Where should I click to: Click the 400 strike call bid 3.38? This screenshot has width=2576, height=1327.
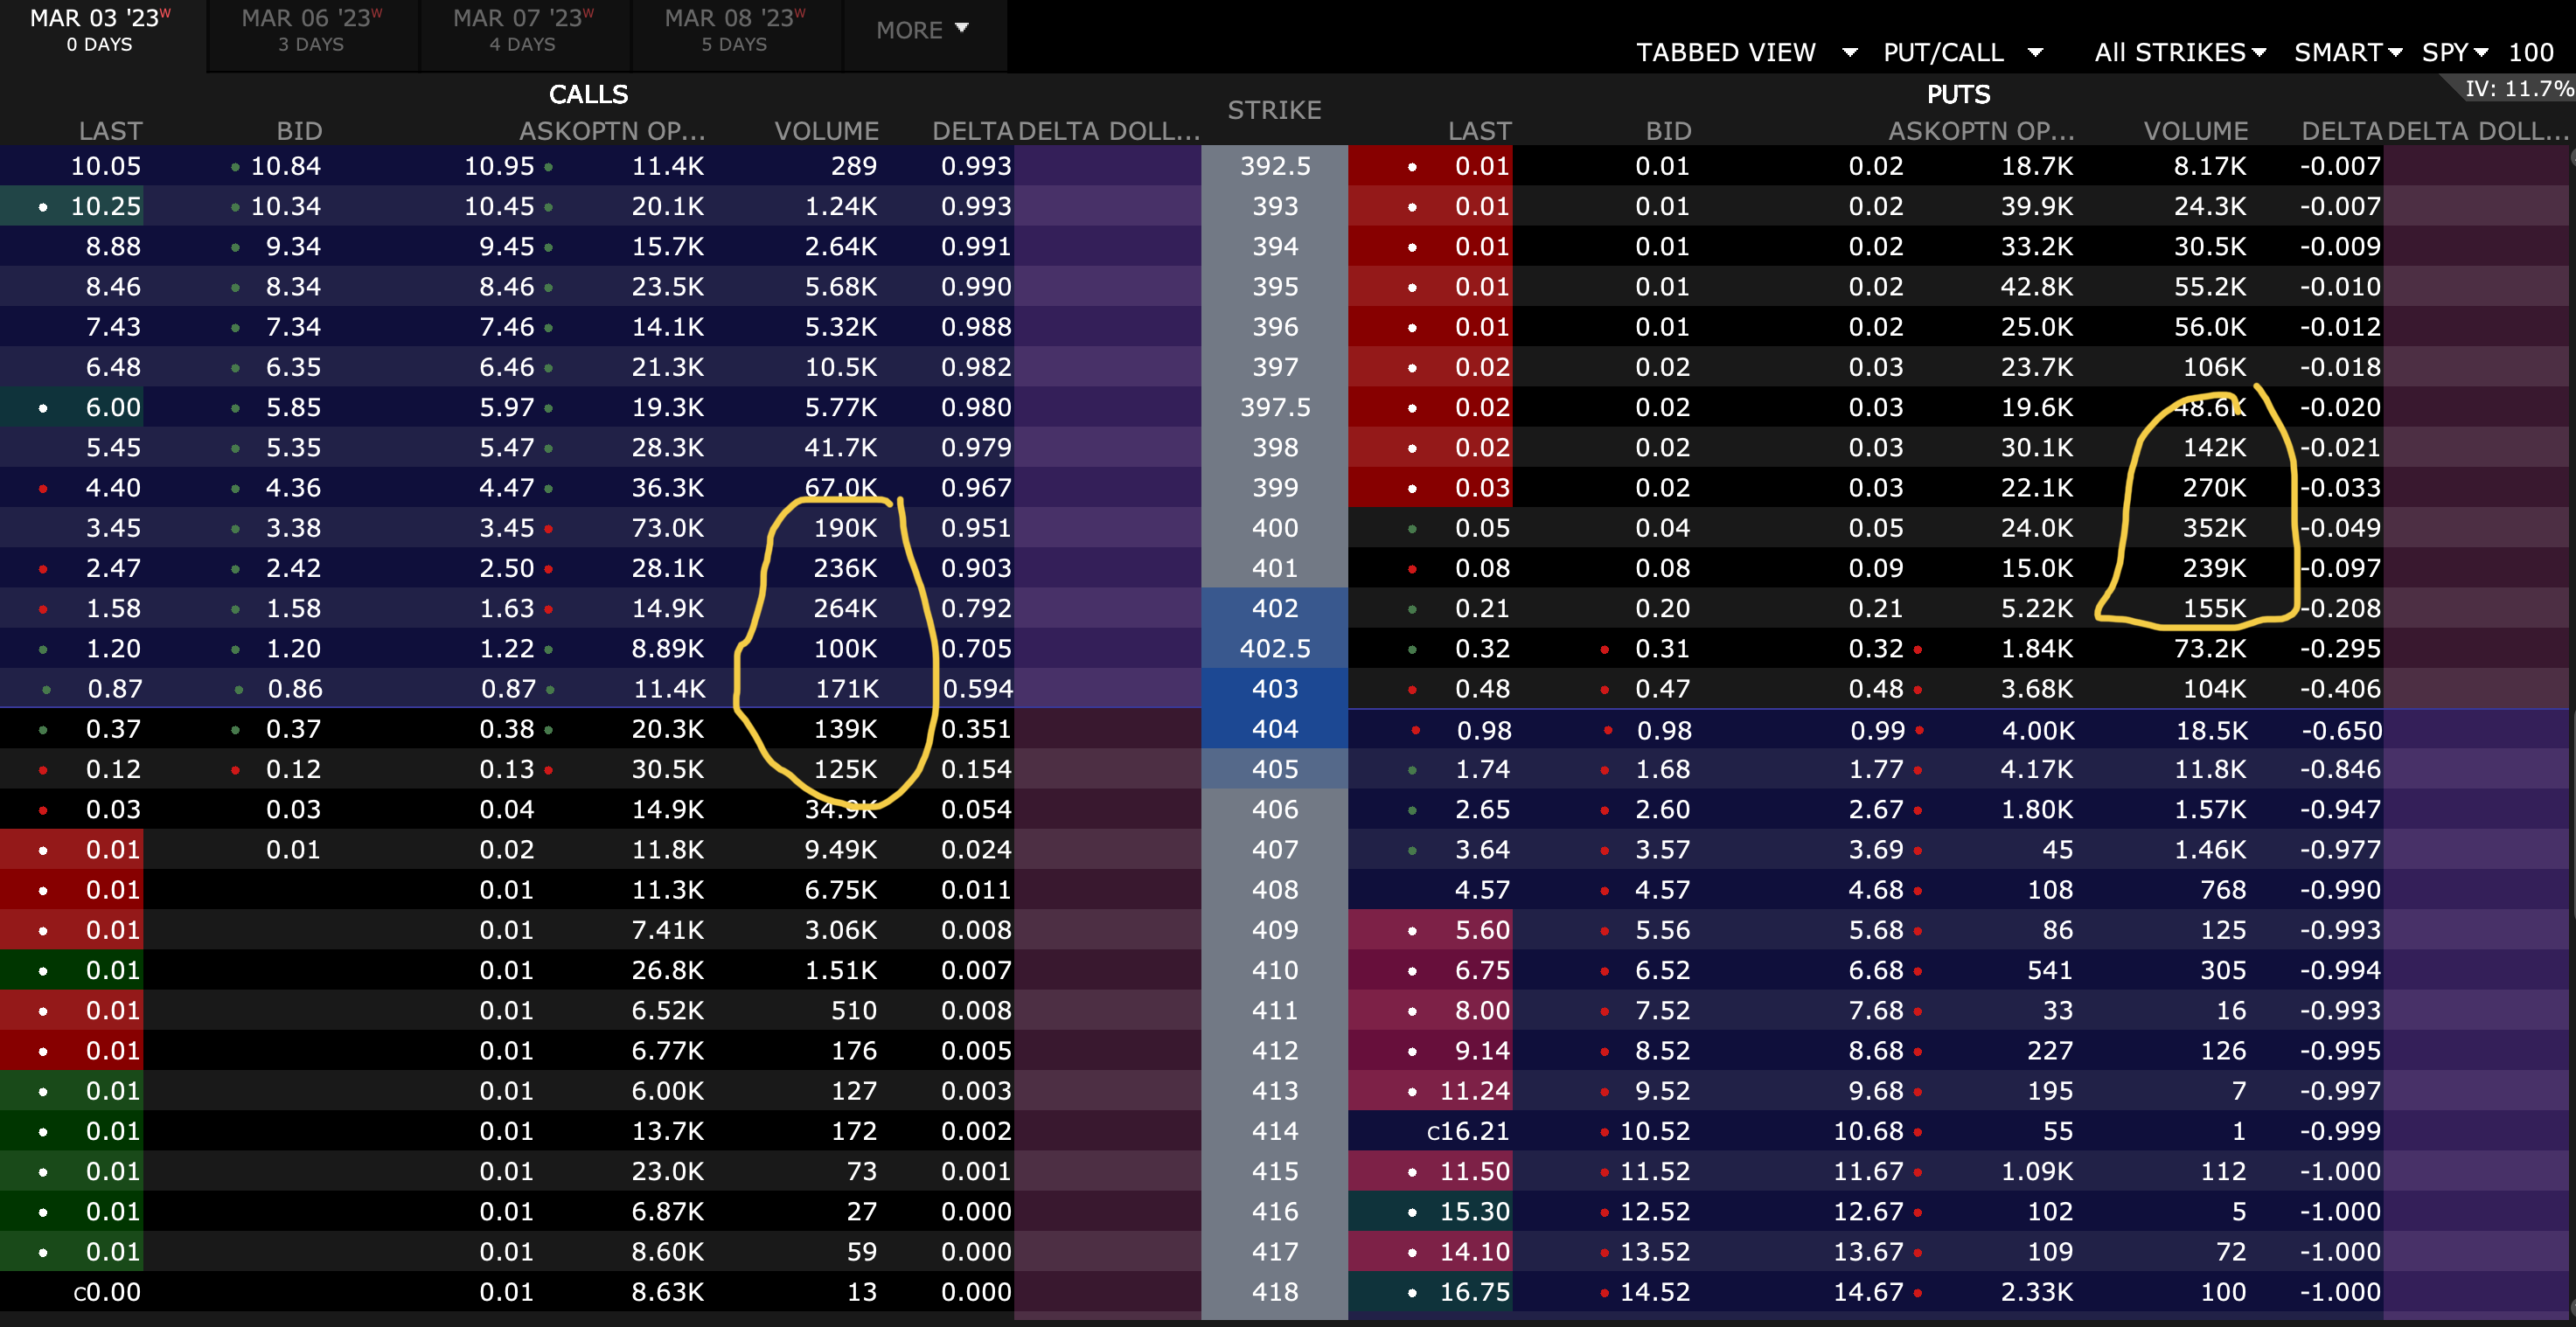click(293, 528)
